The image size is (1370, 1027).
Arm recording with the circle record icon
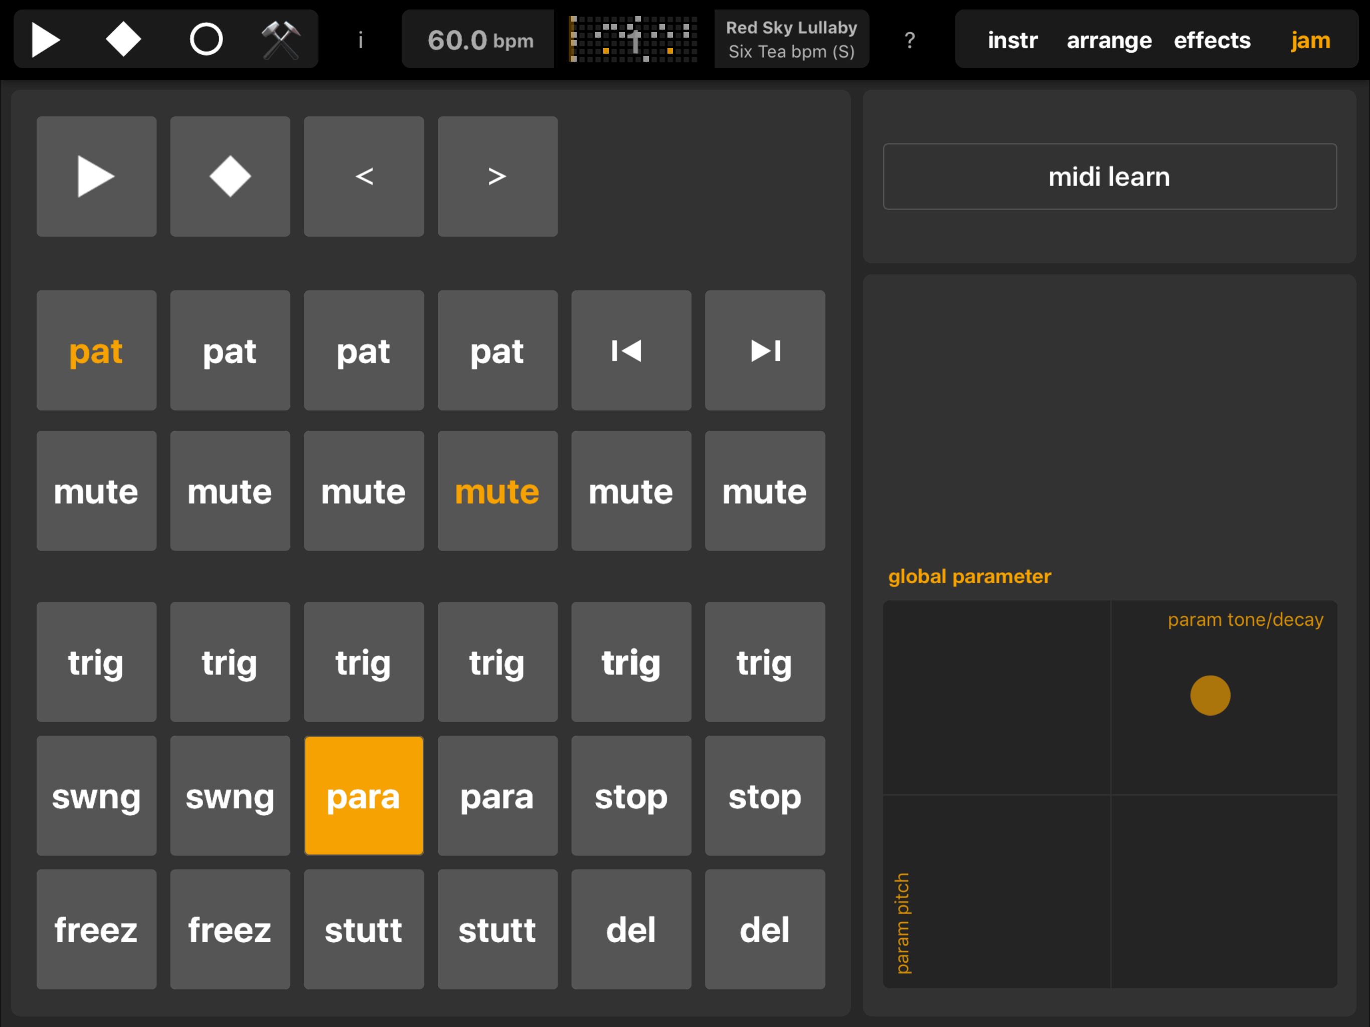206,40
